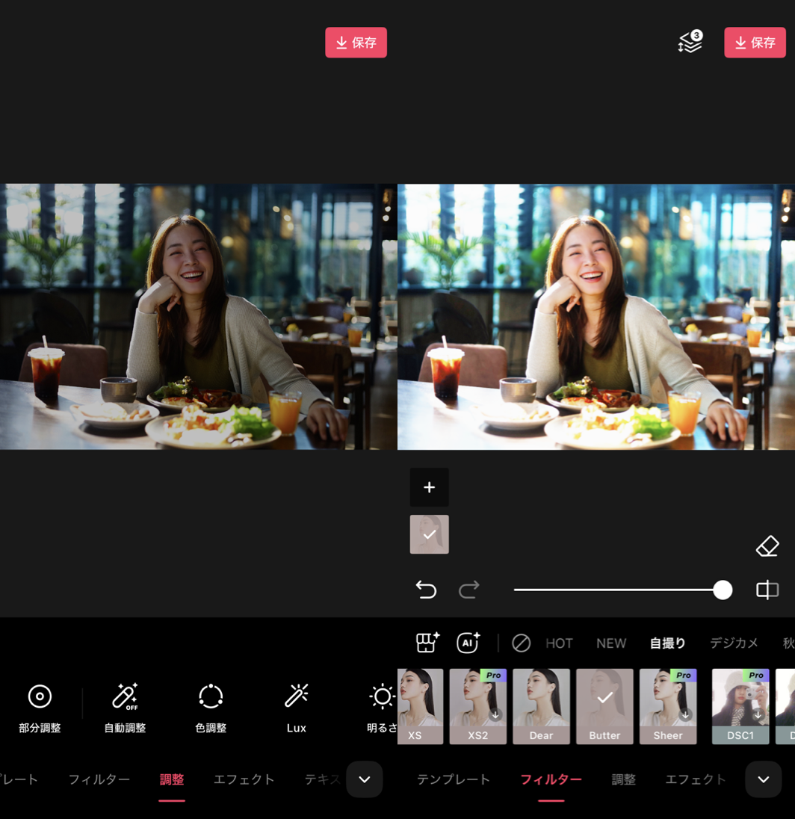Collapse the right filter panel chevron
Viewport: 795px width, 819px height.
(x=763, y=779)
